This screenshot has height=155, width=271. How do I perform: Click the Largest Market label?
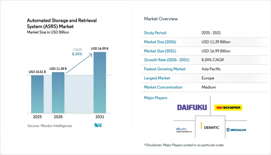[157, 78]
